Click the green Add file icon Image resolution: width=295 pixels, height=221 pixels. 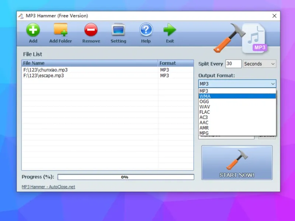33,30
